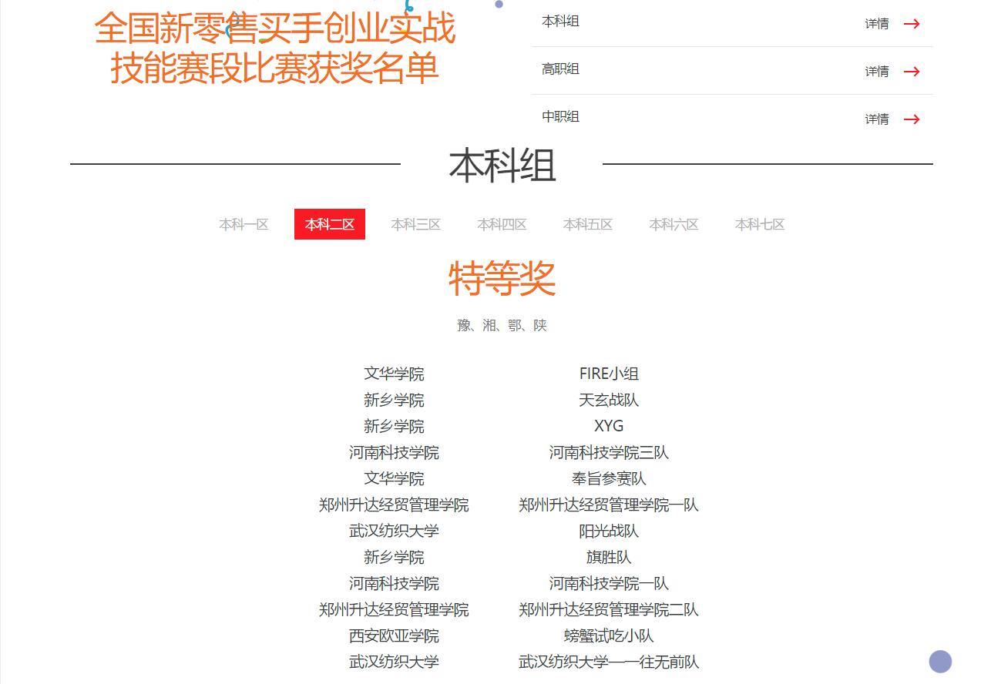
Task: Click the red arrow beside 中职组
Action: 912,119
